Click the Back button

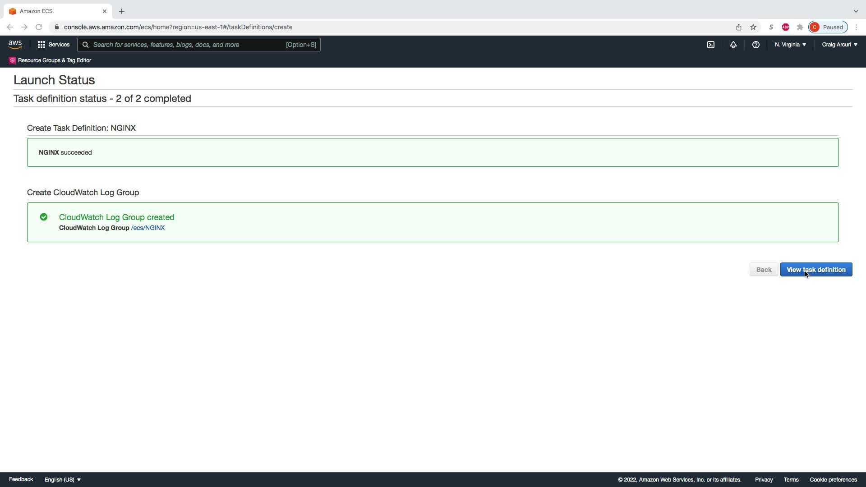763,270
